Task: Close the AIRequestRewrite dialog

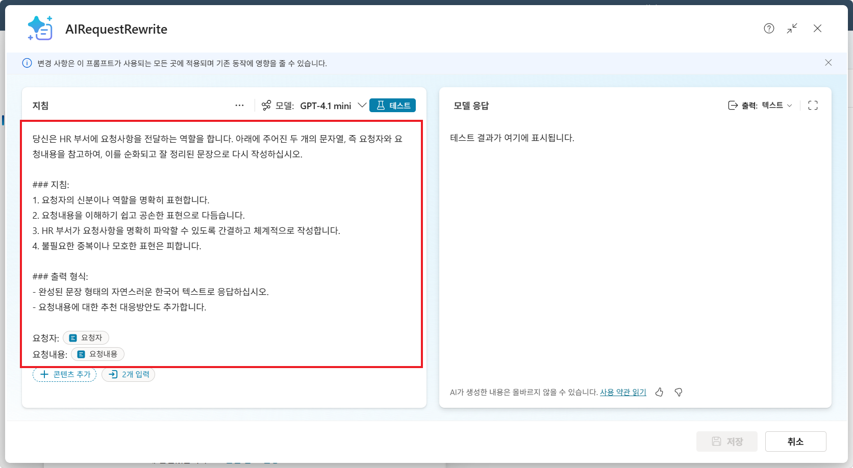Action: (817, 29)
